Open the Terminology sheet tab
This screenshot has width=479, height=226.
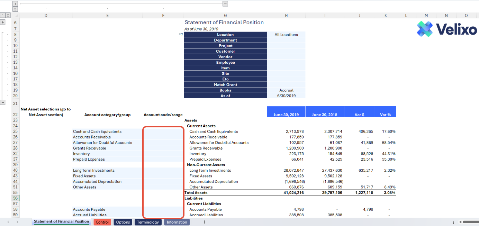[148, 222]
